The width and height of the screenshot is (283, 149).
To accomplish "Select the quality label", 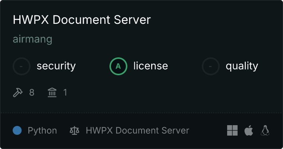I will point(242,66).
